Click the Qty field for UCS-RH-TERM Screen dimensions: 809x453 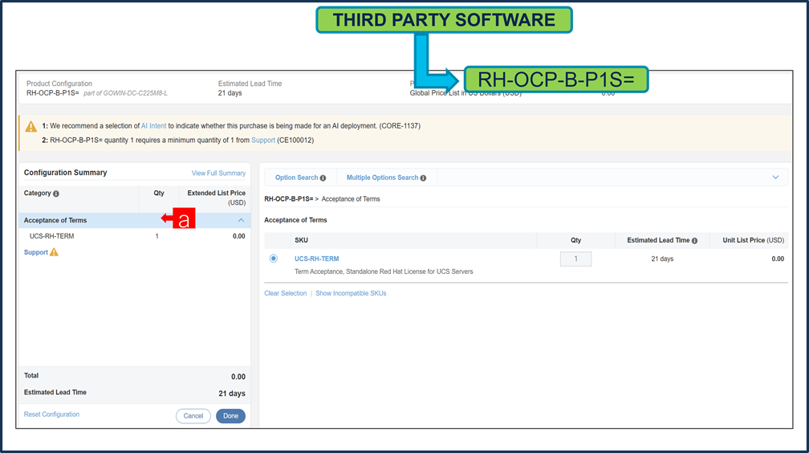tap(575, 259)
